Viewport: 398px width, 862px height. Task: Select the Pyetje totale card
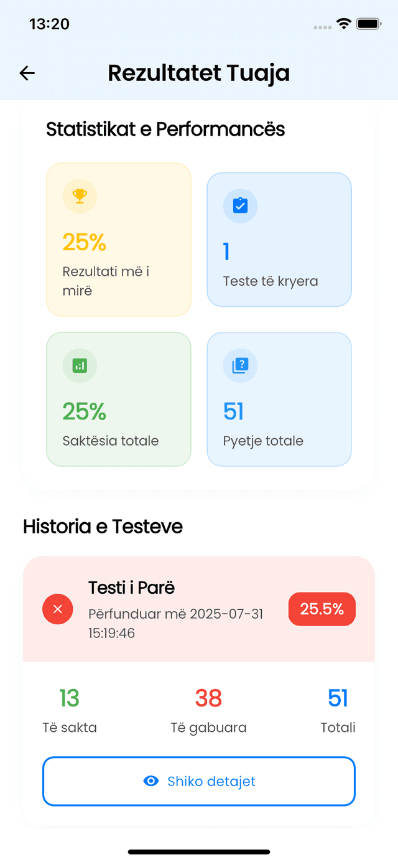click(279, 399)
